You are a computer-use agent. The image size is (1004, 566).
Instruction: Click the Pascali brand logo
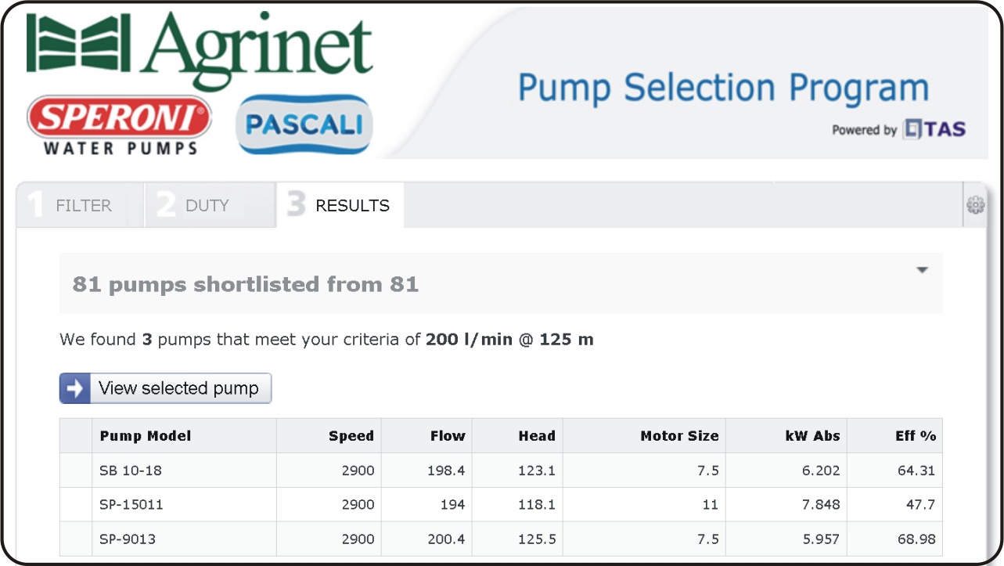pos(304,124)
